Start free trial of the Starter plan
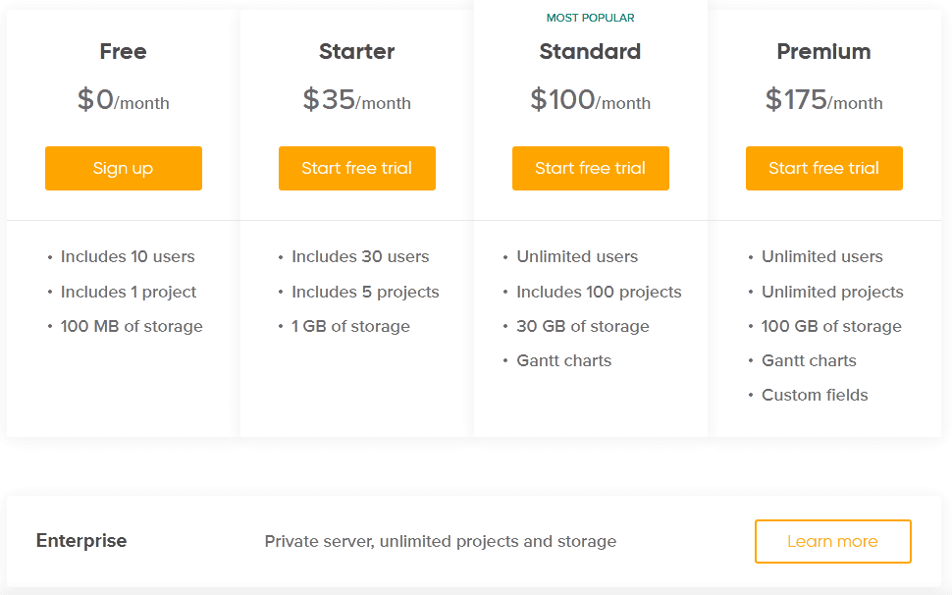Viewport: 952px width, 595px height. (356, 168)
